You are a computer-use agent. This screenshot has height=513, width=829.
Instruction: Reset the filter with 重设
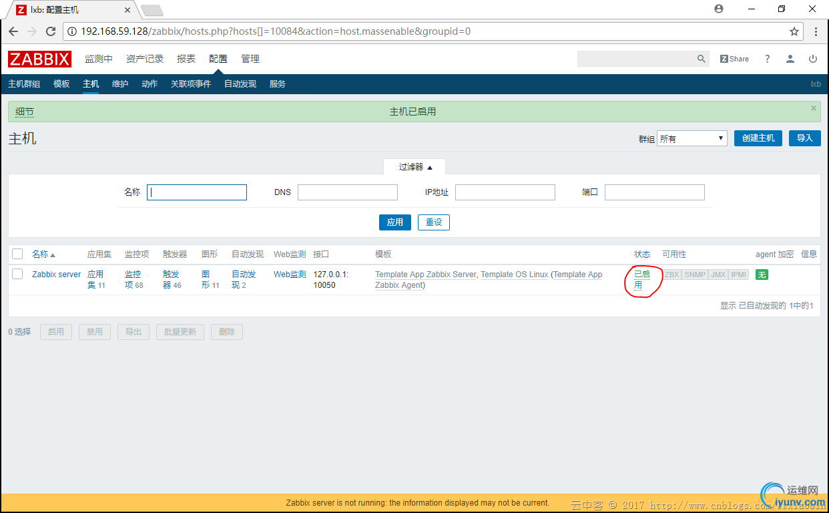point(434,222)
